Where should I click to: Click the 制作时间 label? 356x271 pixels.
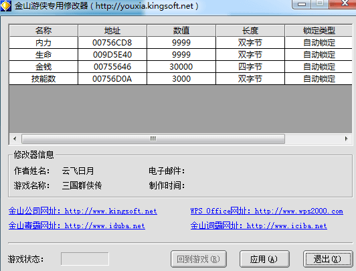pos(167,185)
